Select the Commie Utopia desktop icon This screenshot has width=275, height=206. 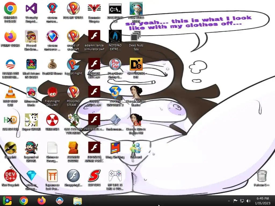click(94, 8)
